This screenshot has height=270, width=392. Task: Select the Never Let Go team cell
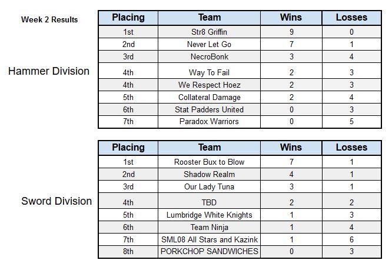click(210, 44)
